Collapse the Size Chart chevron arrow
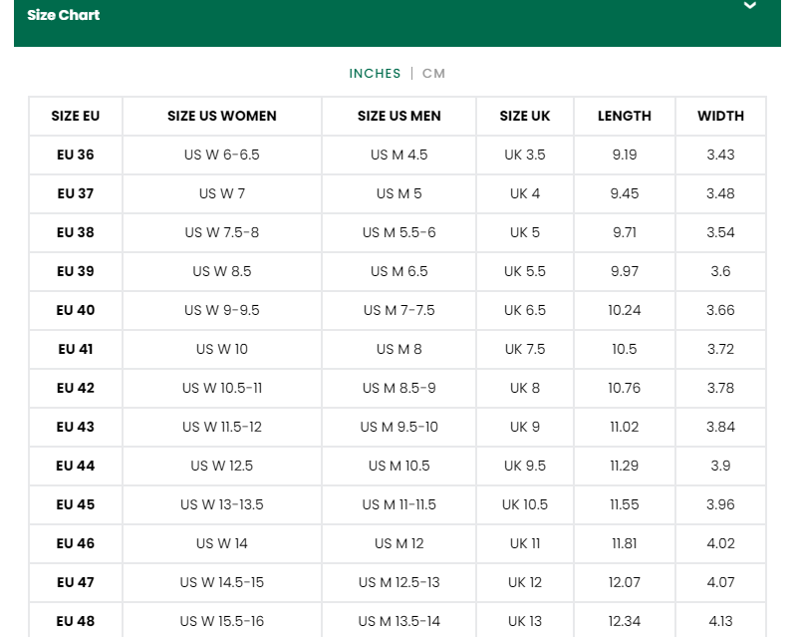Viewport: 795px width, 637px height. pos(749,7)
